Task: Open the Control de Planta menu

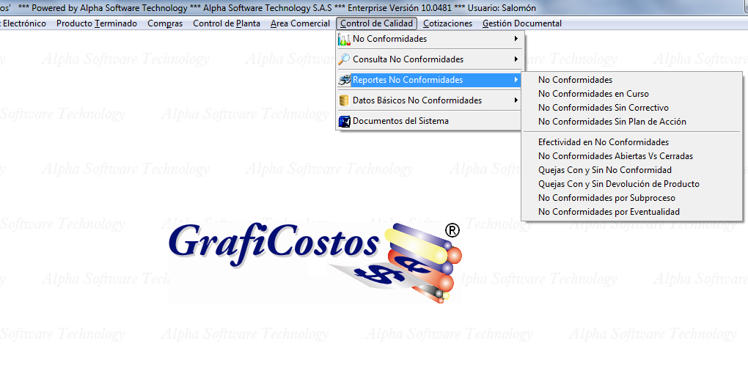Action: [x=226, y=23]
